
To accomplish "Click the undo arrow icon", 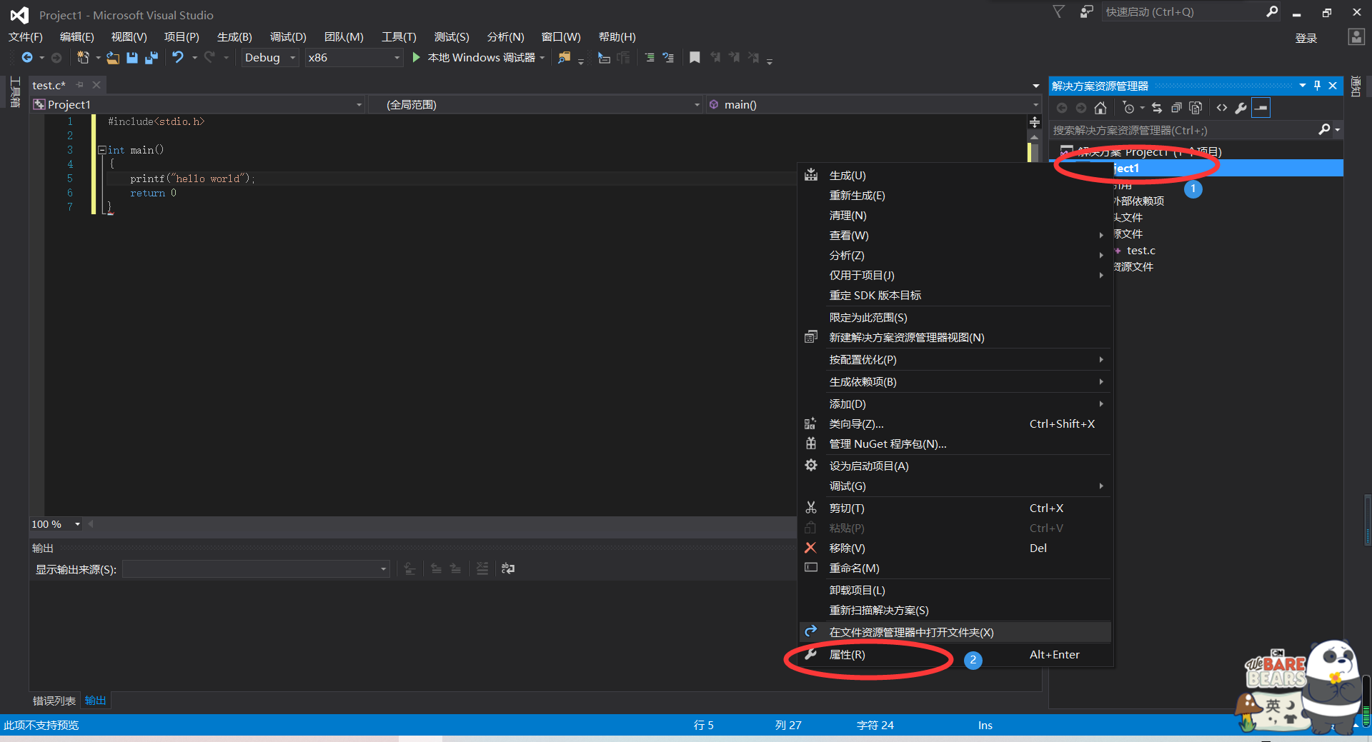I will click(x=178, y=58).
